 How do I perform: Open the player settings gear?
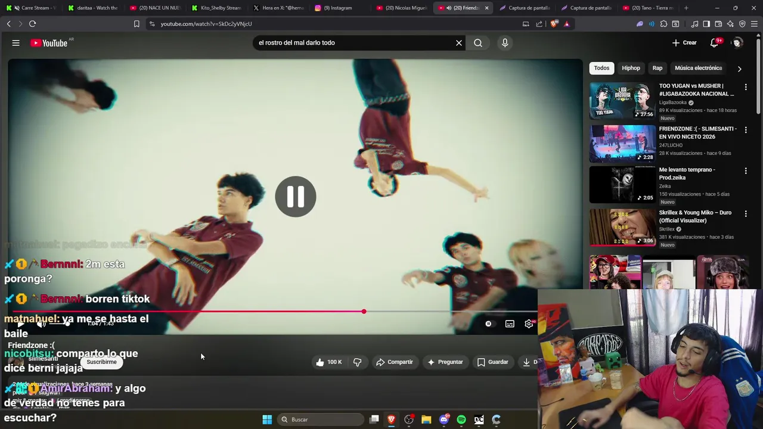[x=529, y=324]
